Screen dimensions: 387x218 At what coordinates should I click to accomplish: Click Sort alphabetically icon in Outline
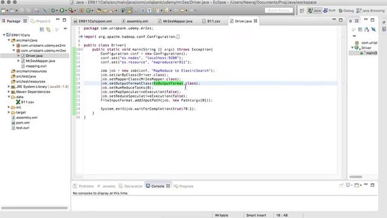click(x=367, y=30)
